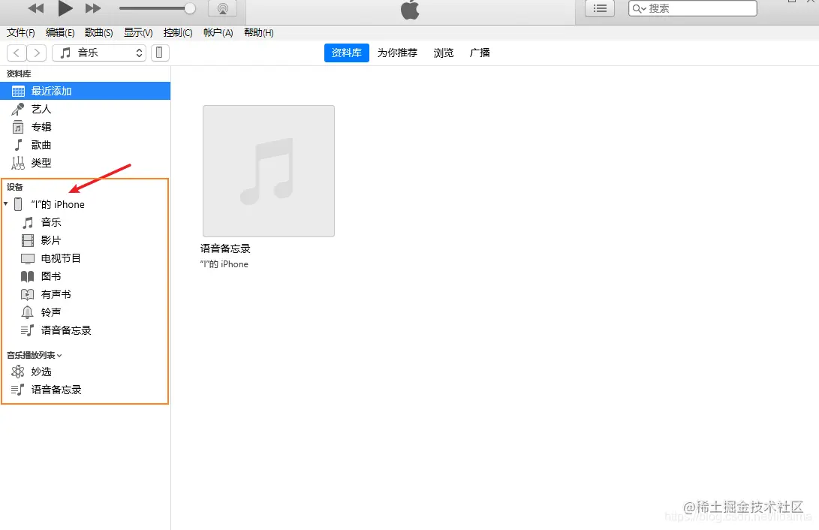Open 铃声 under the iPhone device
This screenshot has height=530, width=819.
(85, 312)
